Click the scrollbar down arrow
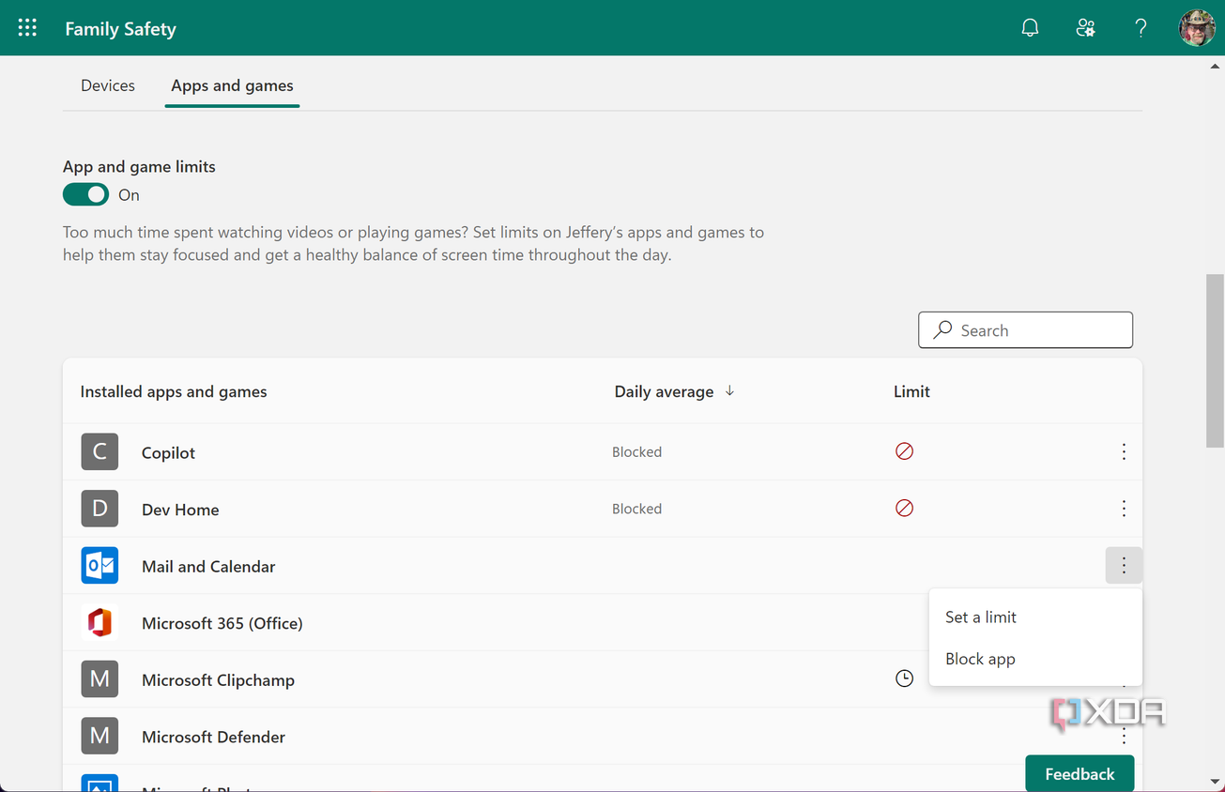This screenshot has height=792, width=1225. click(x=1216, y=782)
